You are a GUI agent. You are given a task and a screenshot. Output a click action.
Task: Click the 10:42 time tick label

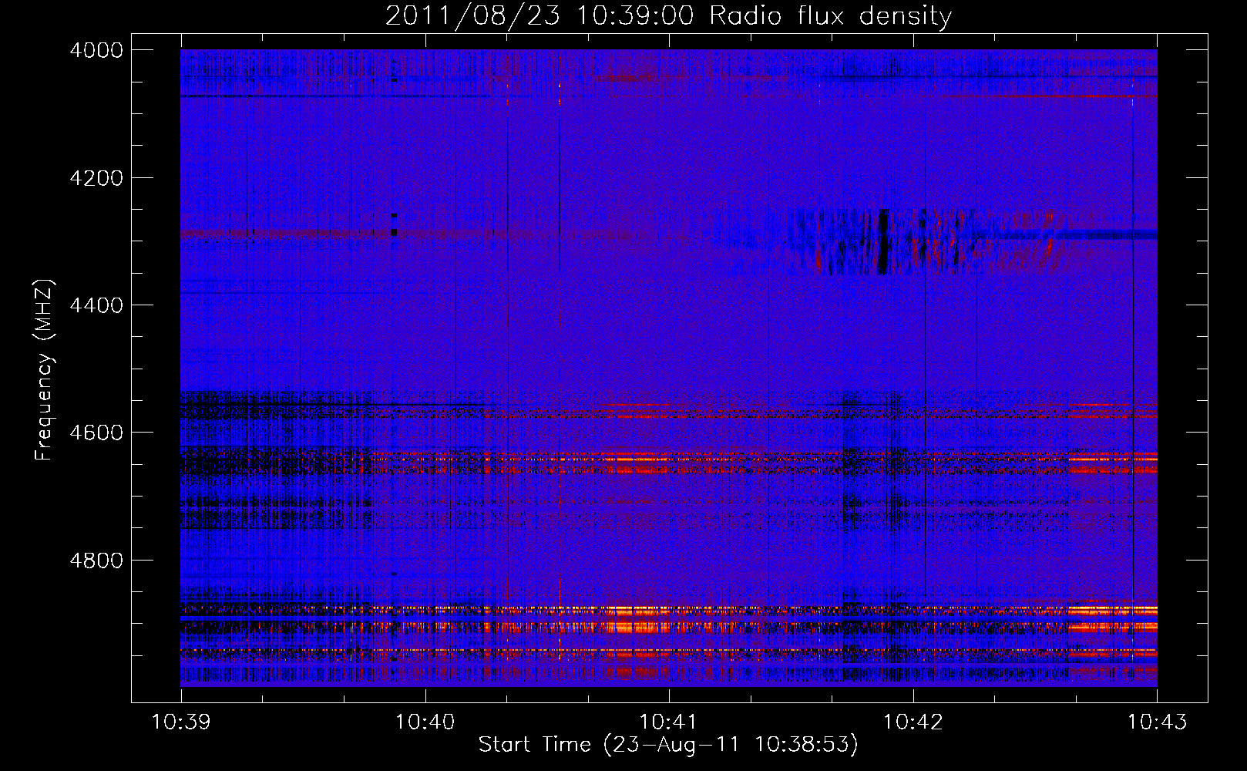click(913, 722)
